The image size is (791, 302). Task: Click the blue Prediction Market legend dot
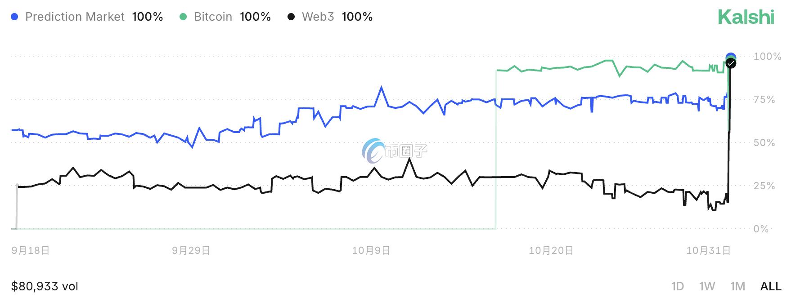coord(15,17)
